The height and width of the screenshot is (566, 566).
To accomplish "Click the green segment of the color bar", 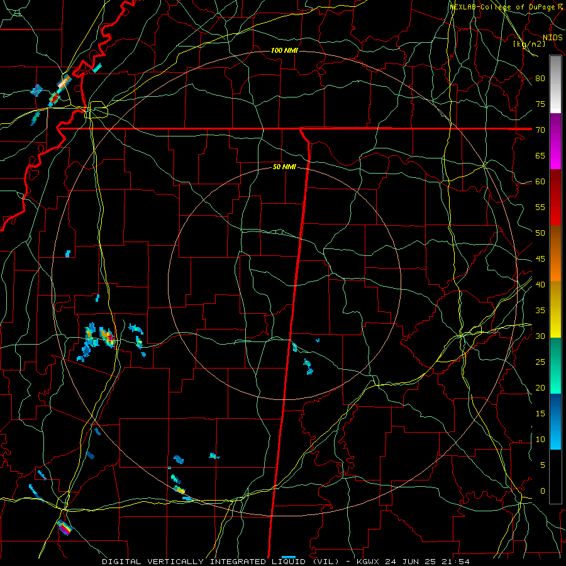I will coord(555,365).
